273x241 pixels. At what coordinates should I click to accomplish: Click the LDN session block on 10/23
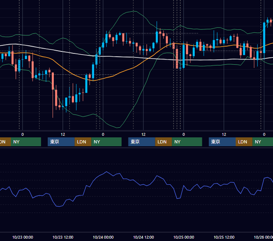(x=83, y=142)
